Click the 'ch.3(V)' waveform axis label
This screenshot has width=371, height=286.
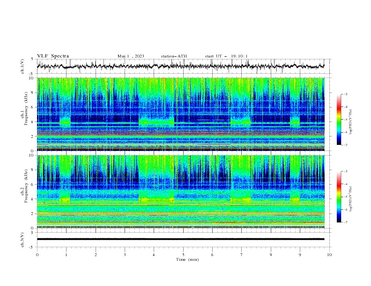click(x=22, y=240)
